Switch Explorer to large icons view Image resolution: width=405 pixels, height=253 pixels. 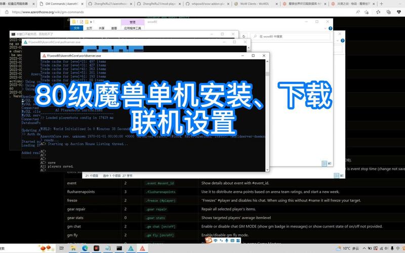point(330,163)
